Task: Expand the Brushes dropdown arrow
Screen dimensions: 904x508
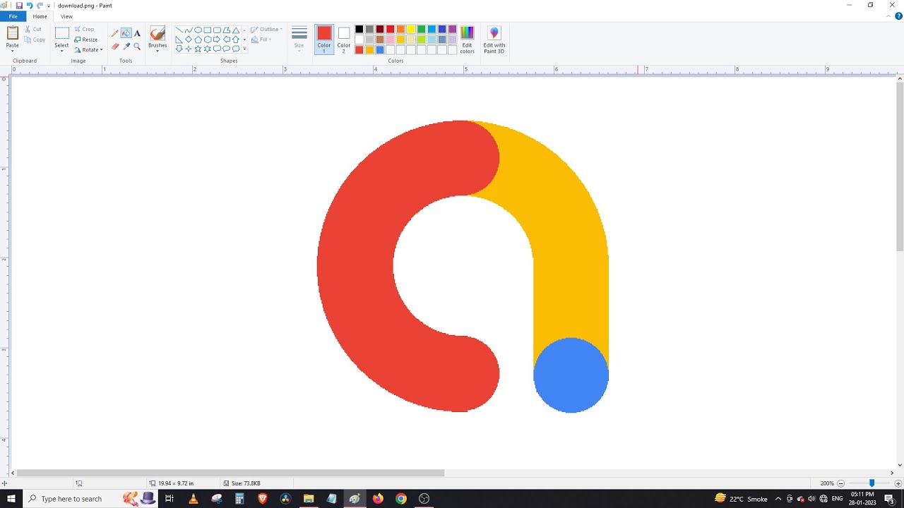Action: click(157, 51)
